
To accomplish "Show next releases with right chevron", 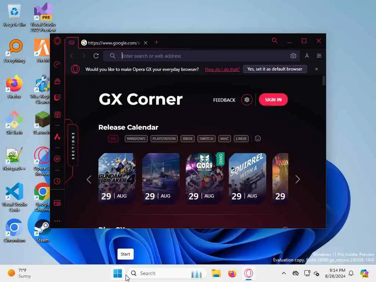I will (297, 179).
